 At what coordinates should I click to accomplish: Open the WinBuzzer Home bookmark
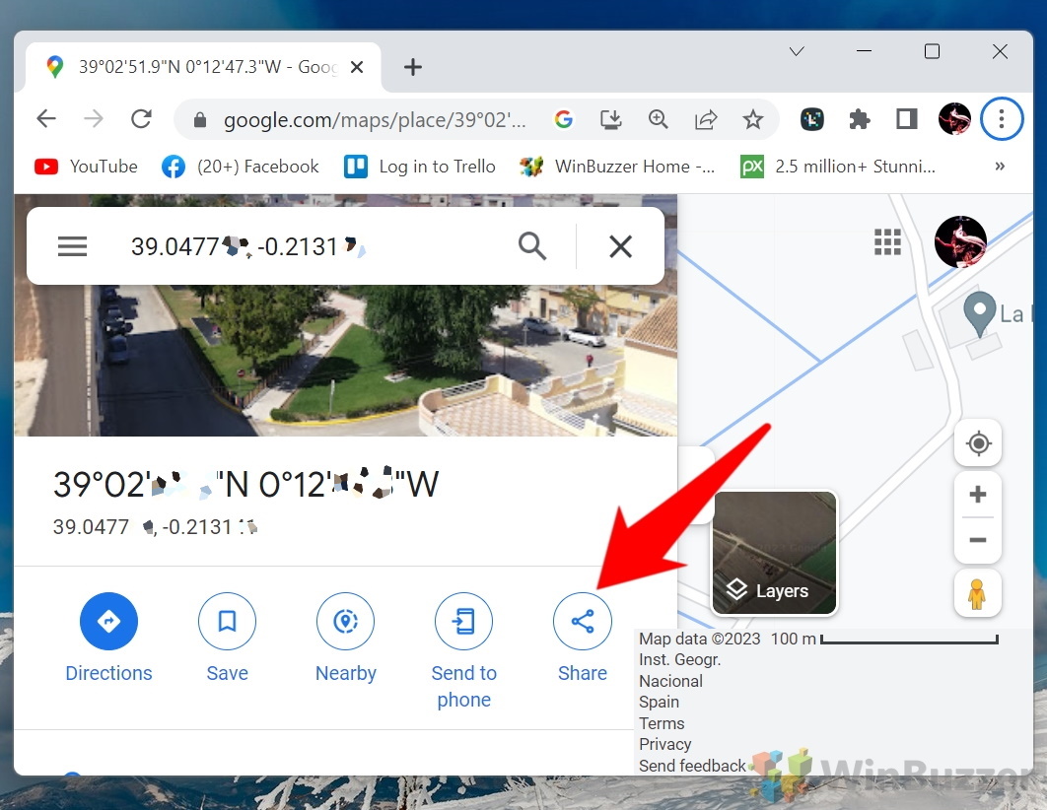tap(617, 167)
